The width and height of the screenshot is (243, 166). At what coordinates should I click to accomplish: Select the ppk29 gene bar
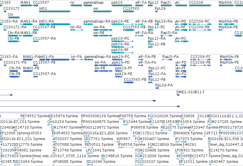122,5
